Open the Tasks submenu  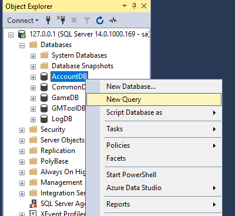154,129
